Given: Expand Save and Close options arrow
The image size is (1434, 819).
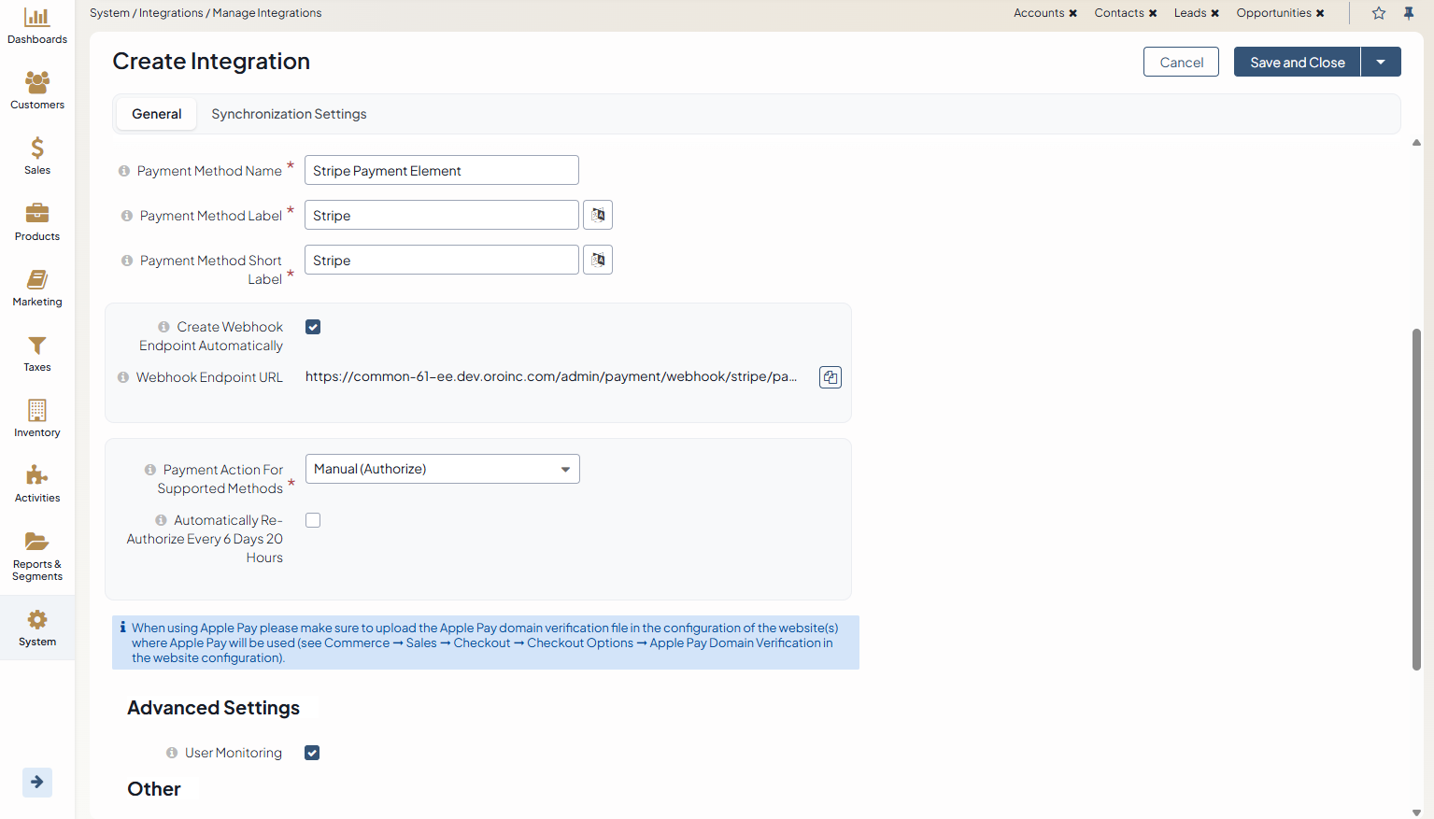Looking at the screenshot, I should point(1380,63).
